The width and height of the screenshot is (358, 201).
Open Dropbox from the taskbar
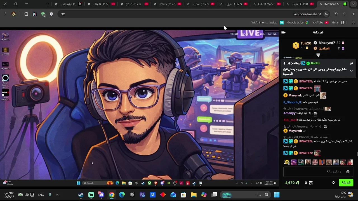(153, 195)
